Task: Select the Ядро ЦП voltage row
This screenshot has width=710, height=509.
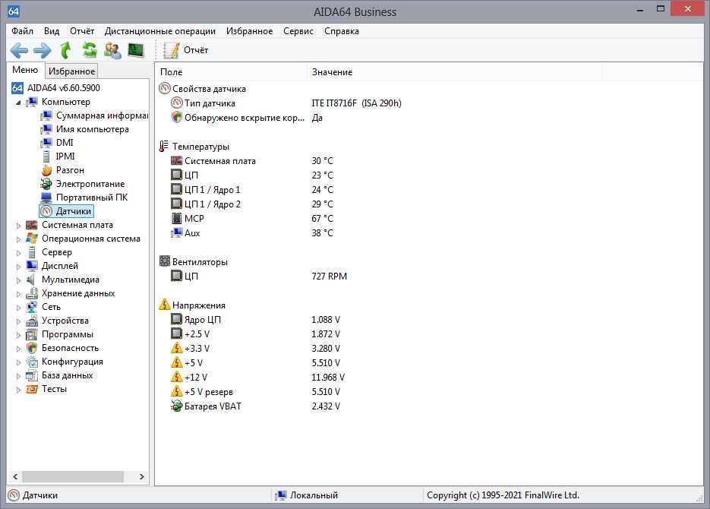Action: coord(196,320)
